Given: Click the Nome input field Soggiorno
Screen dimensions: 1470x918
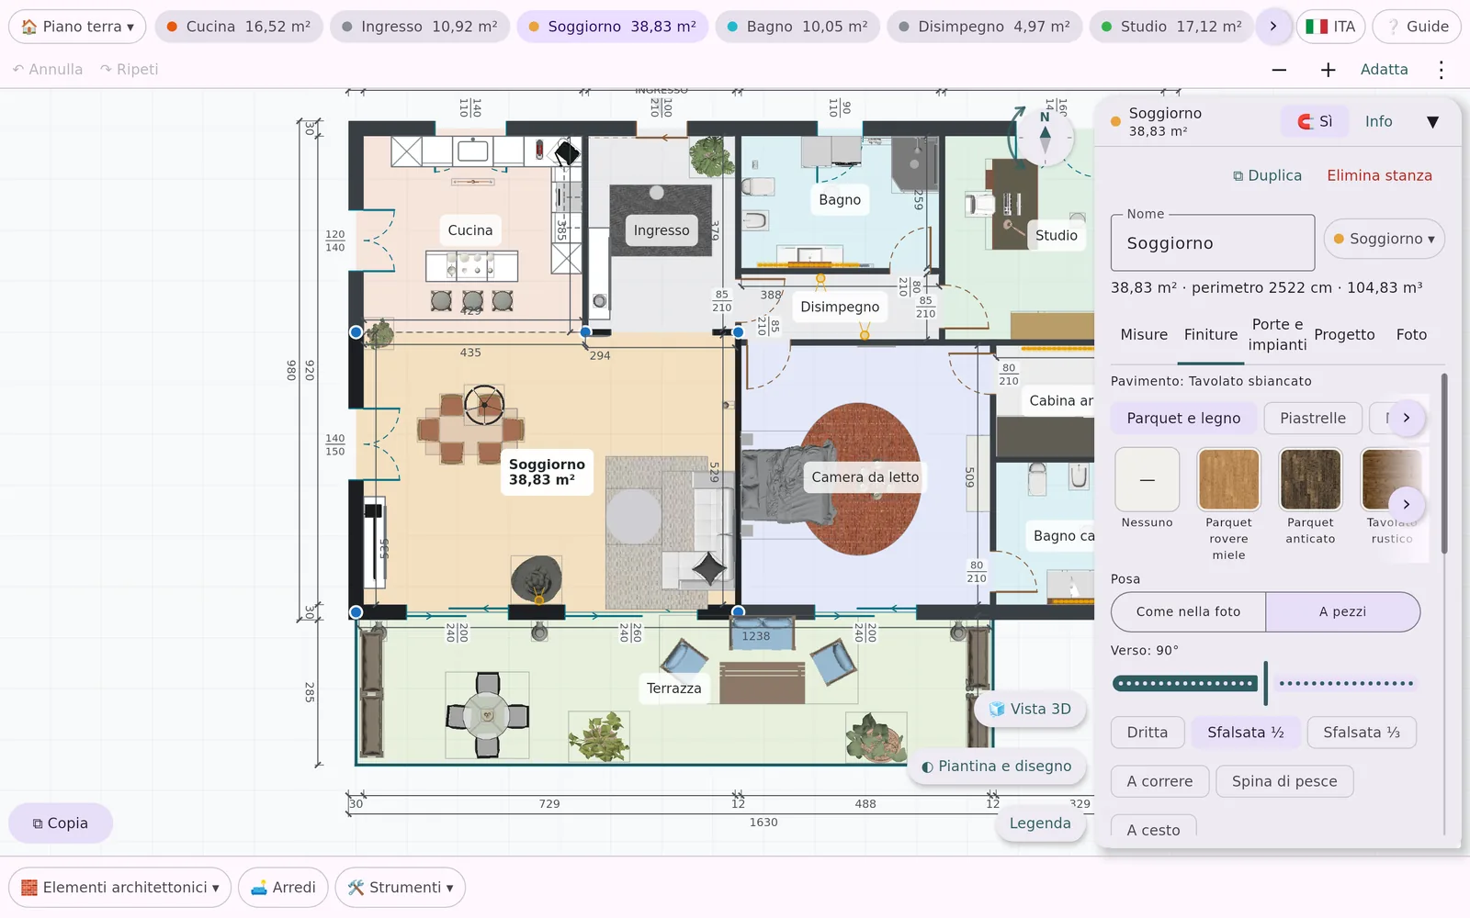Looking at the screenshot, I should (x=1213, y=243).
